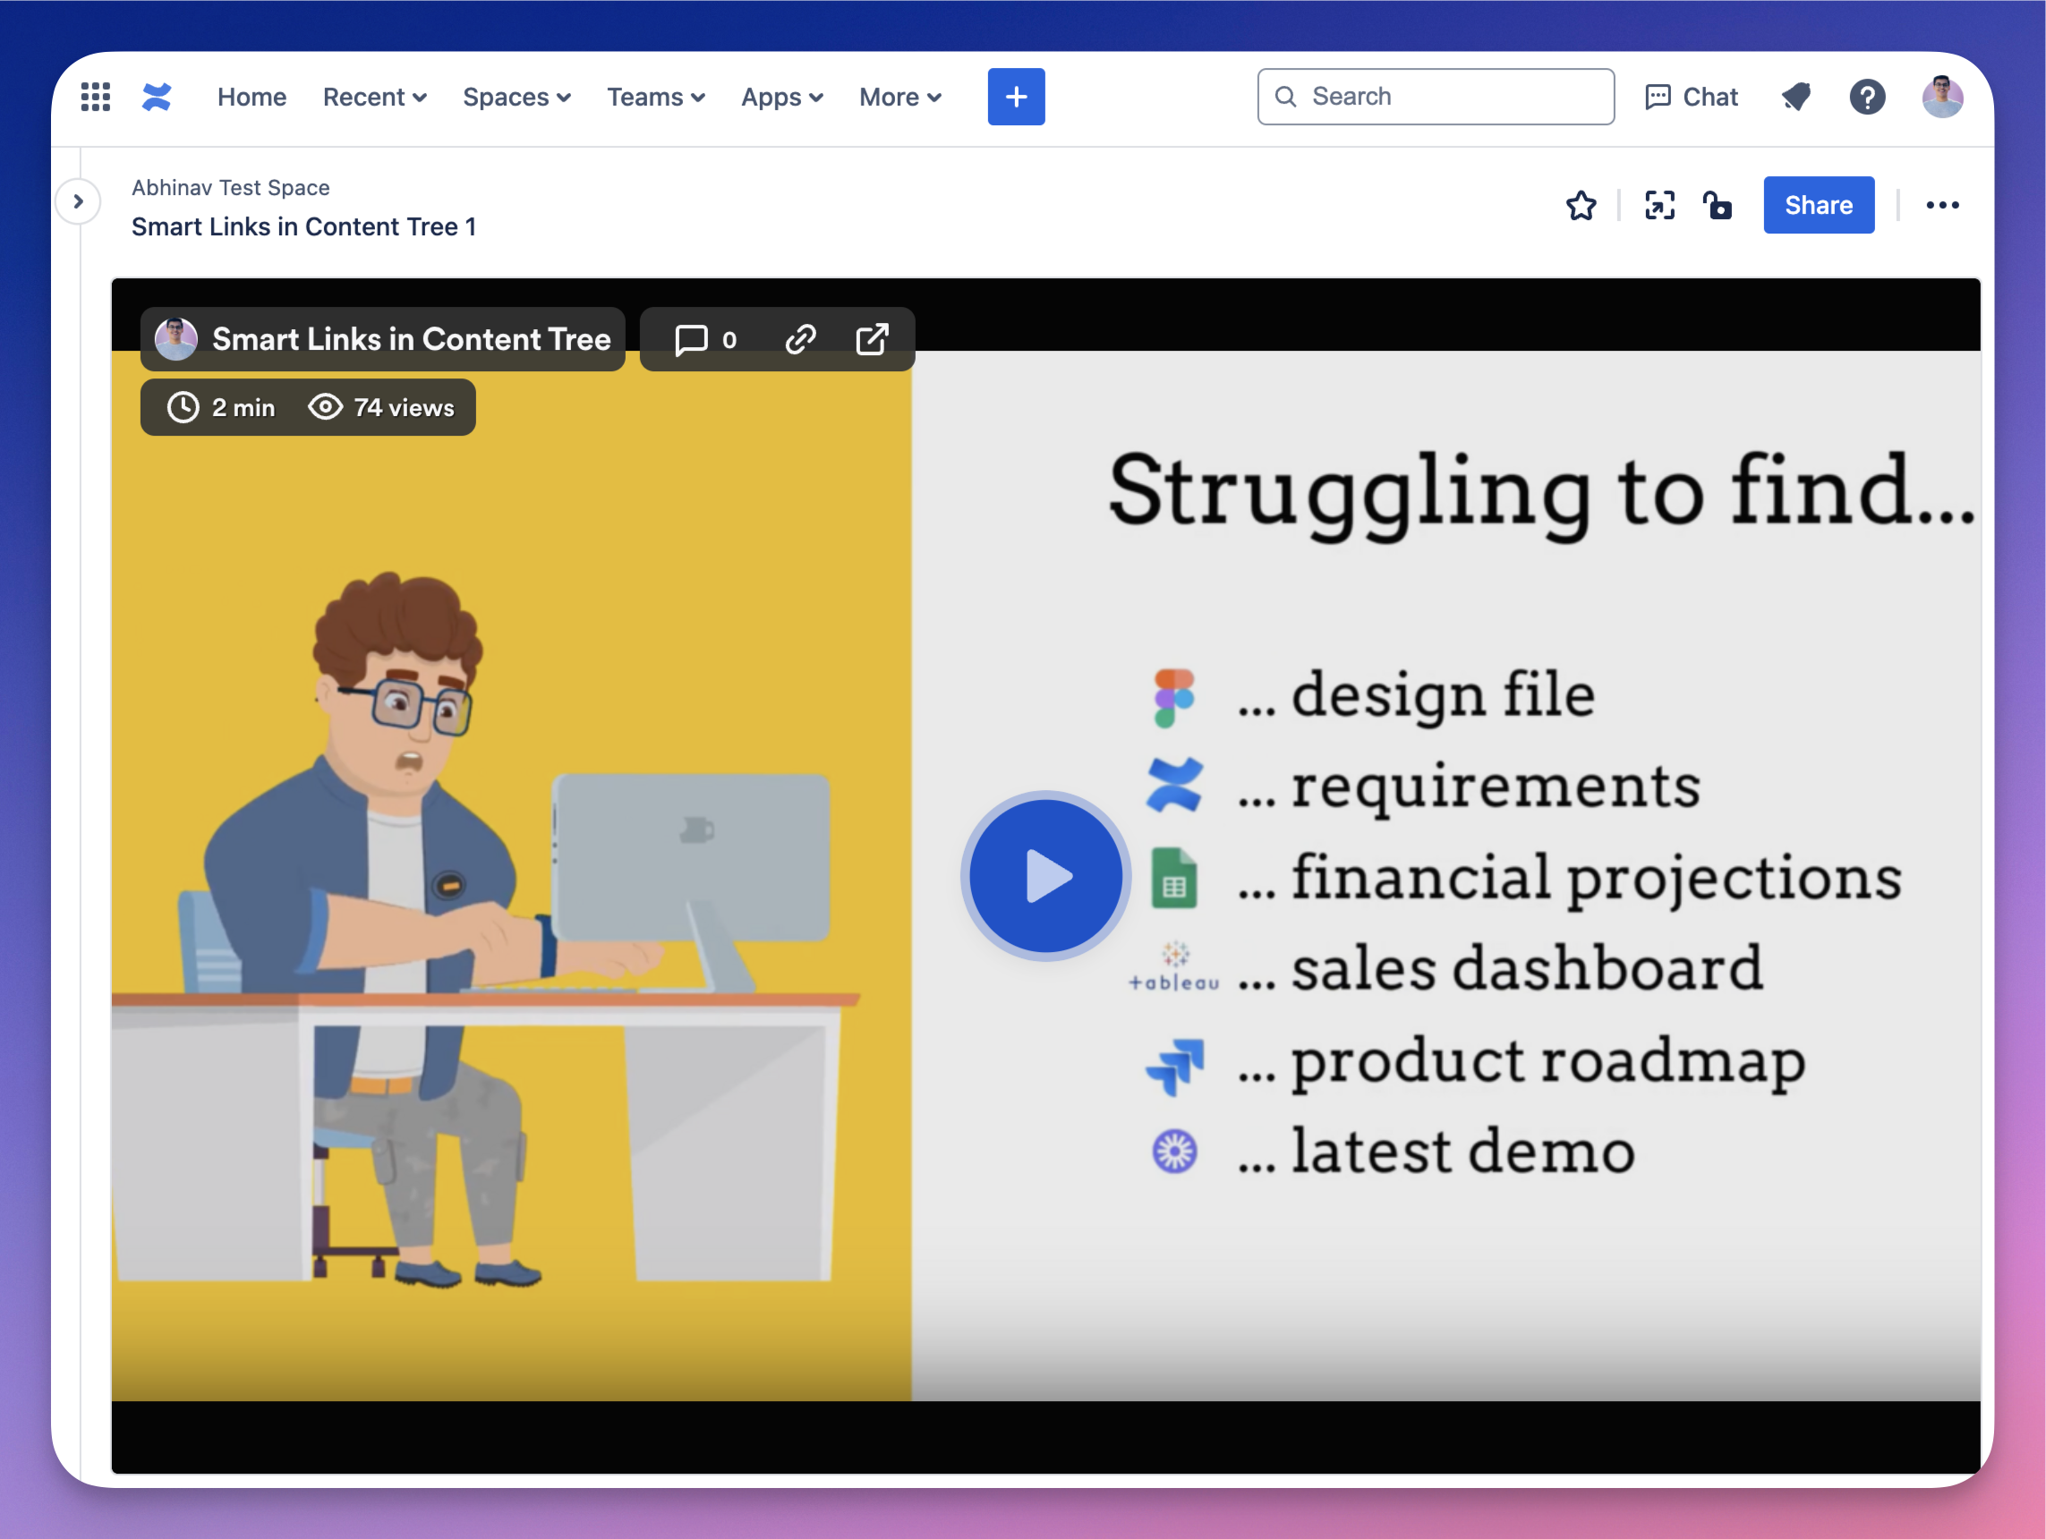Image resolution: width=2046 pixels, height=1539 pixels.
Task: Play the Smart Links video
Action: pos(1044,876)
